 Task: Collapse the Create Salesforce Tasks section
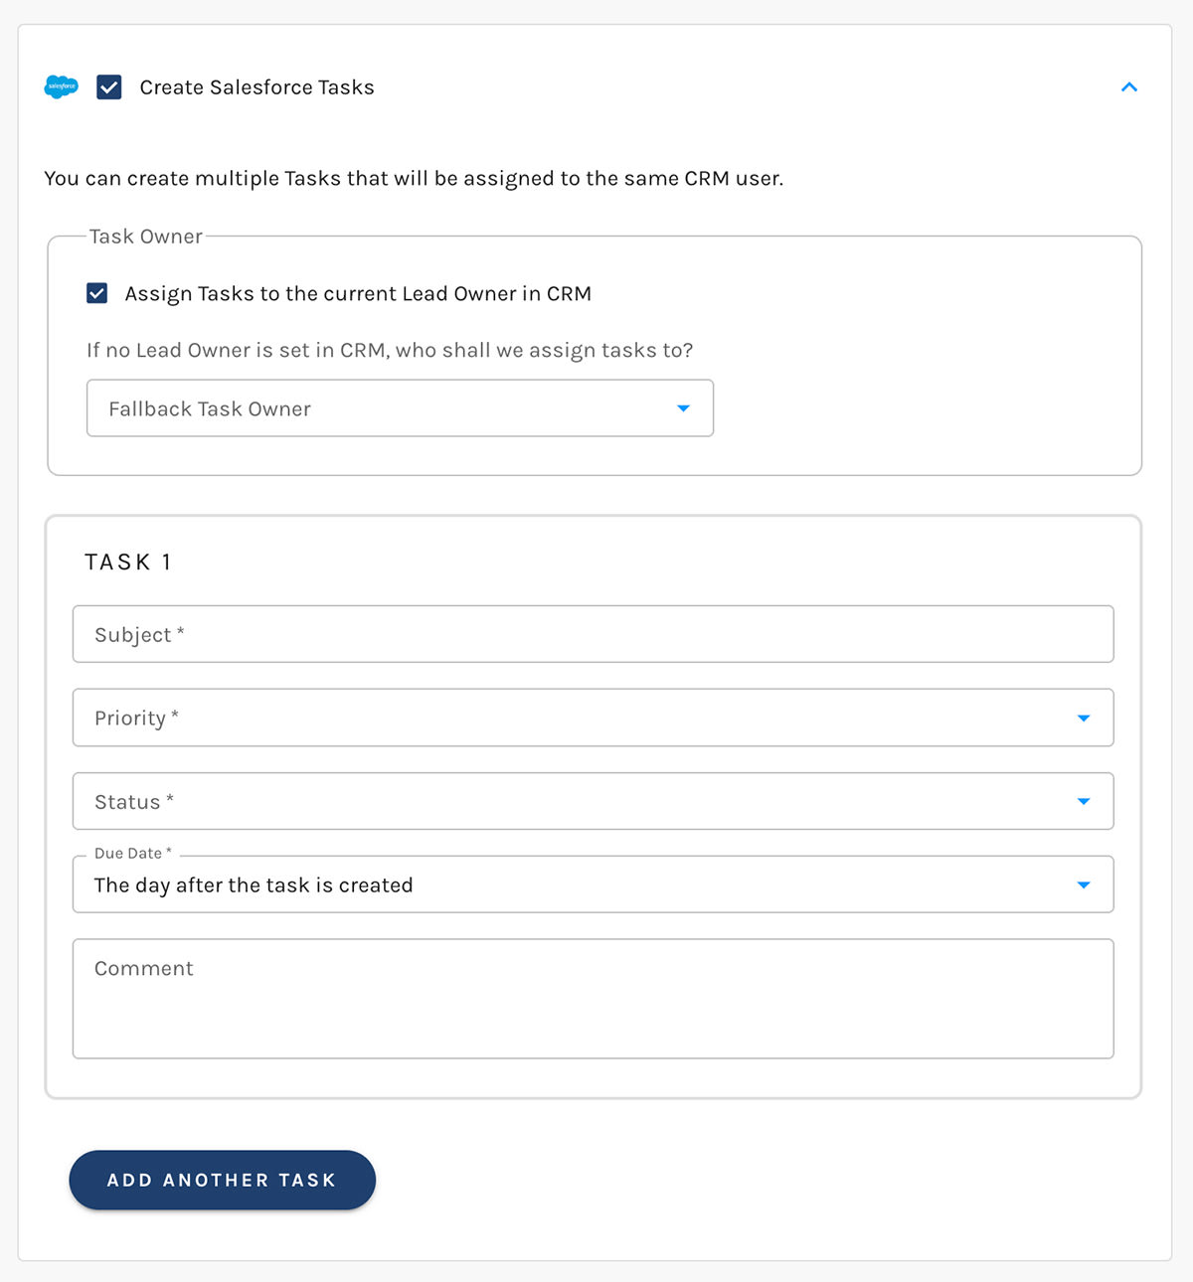[x=1129, y=86]
